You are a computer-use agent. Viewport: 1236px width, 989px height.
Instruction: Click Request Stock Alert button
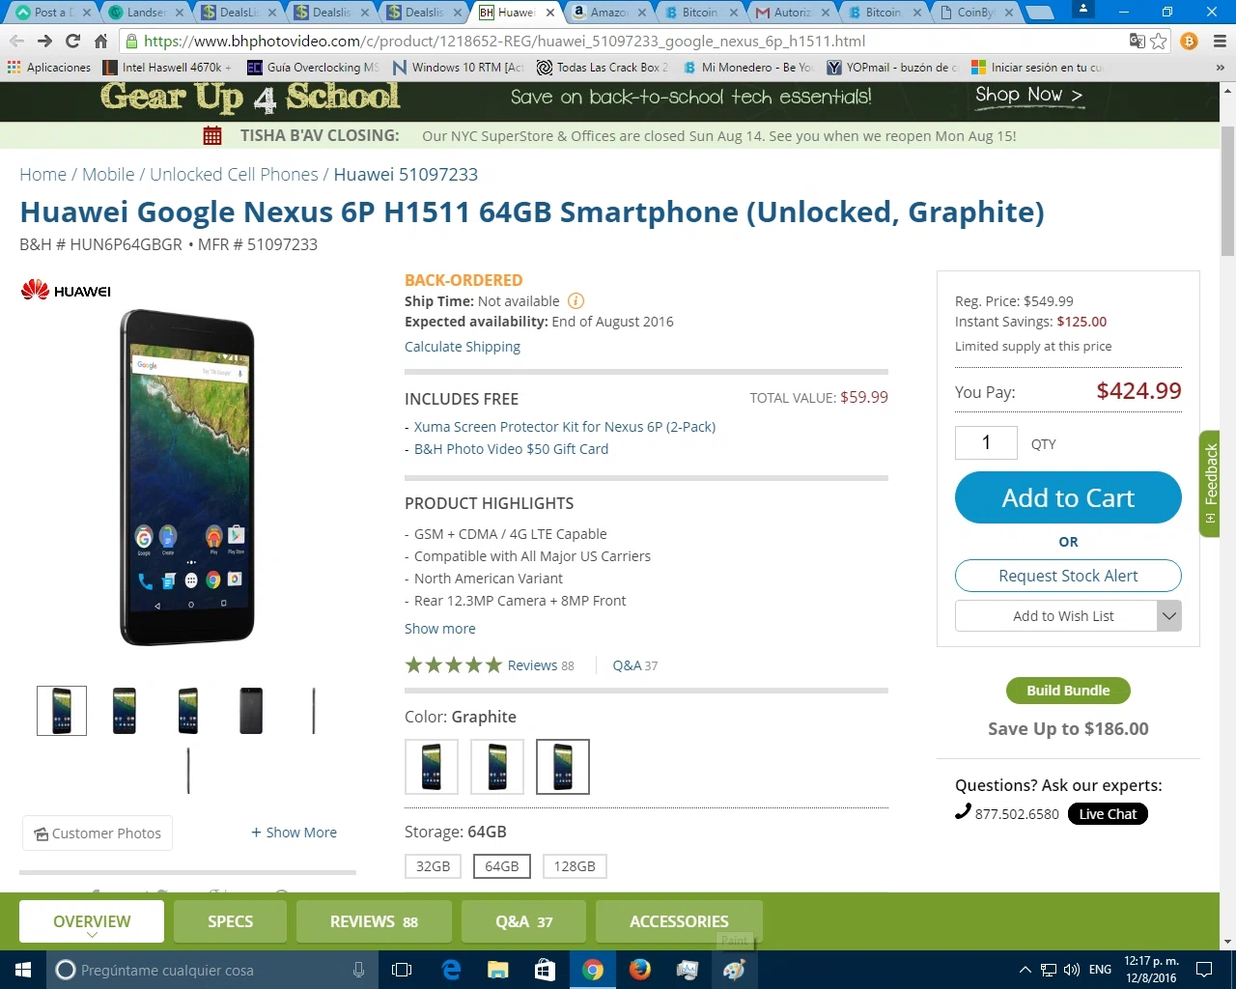pos(1068,576)
